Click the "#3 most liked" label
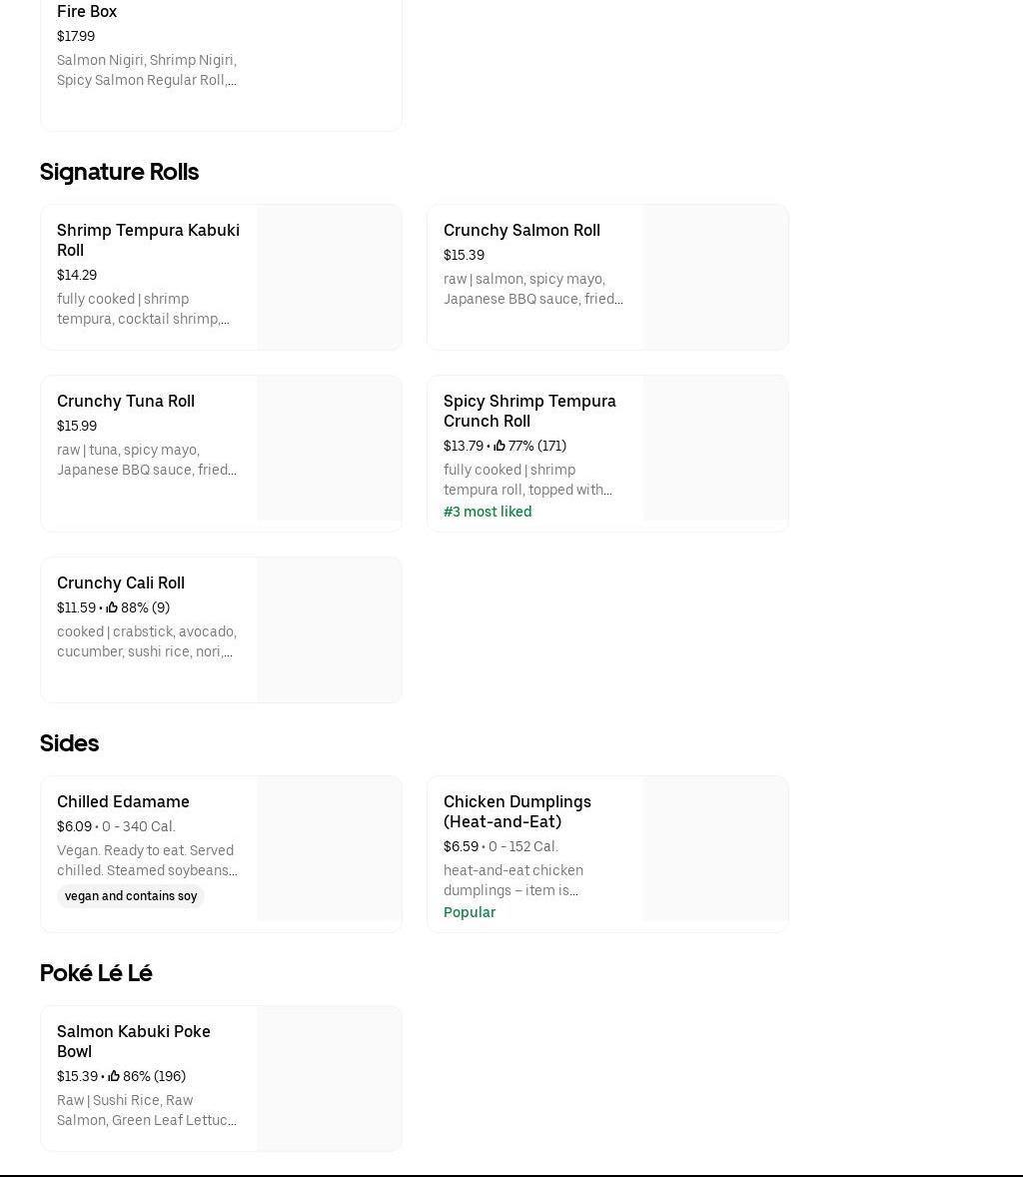This screenshot has width=1023, height=1177. pyautogui.click(x=488, y=512)
